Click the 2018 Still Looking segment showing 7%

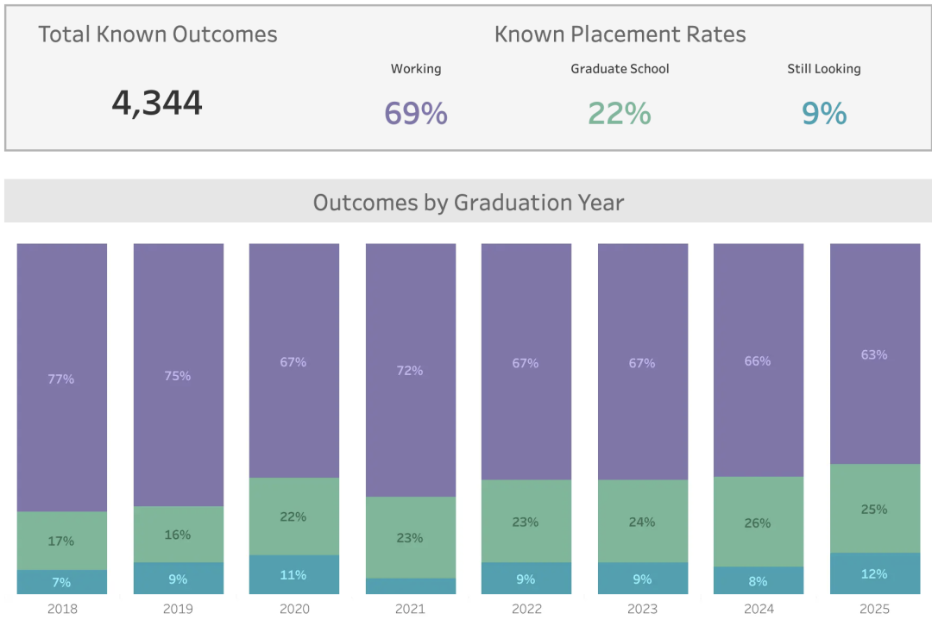click(62, 582)
